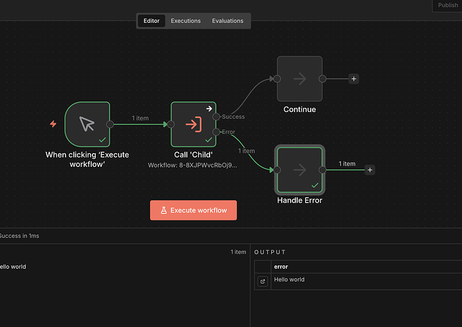Click the red lightning bolt trigger icon
The height and width of the screenshot is (327, 462).
coord(53,124)
